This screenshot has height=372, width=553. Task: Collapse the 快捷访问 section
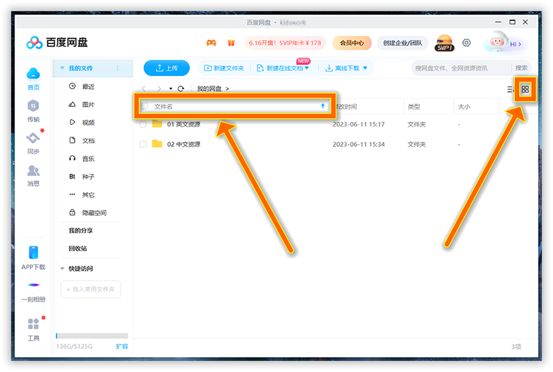pyautogui.click(x=62, y=268)
